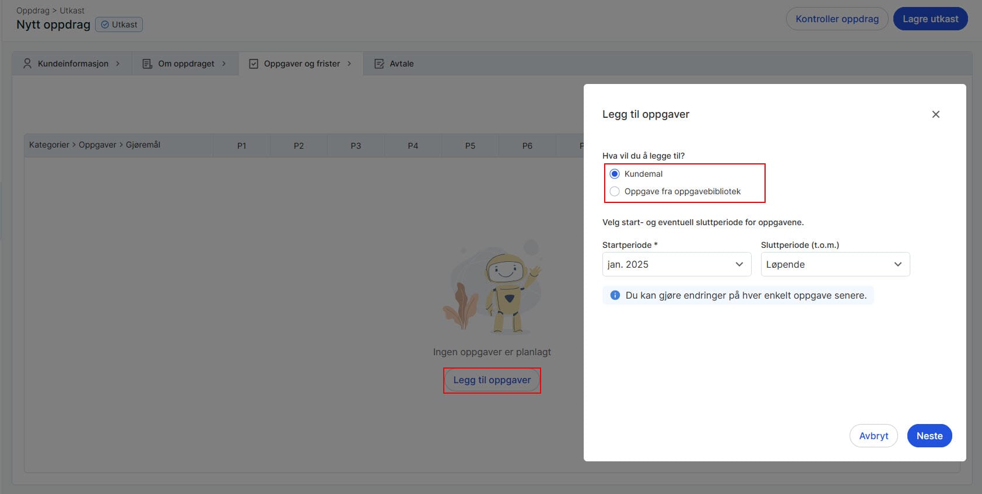Select Oppgave fra oppgavebibliotek radio option

click(615, 191)
